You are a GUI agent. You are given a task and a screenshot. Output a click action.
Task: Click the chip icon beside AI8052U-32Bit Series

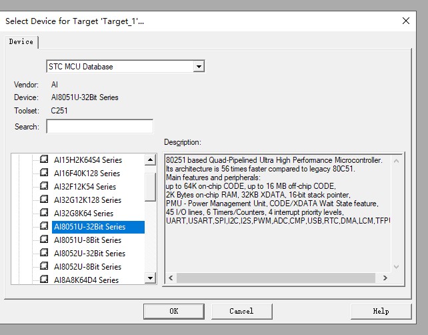point(44,252)
